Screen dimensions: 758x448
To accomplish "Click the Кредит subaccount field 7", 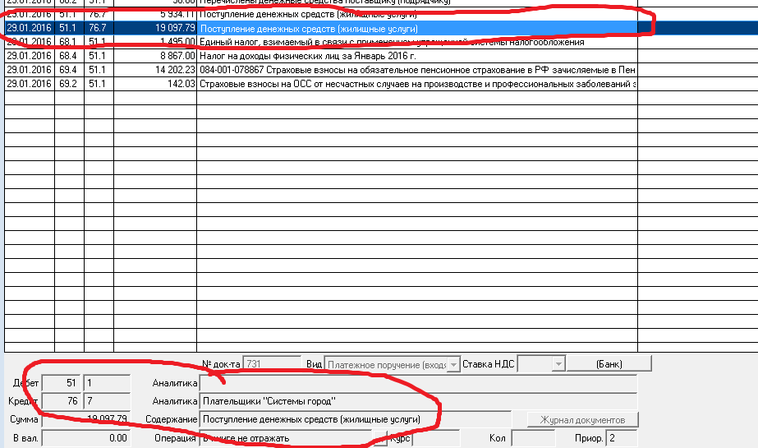I will (x=107, y=401).
